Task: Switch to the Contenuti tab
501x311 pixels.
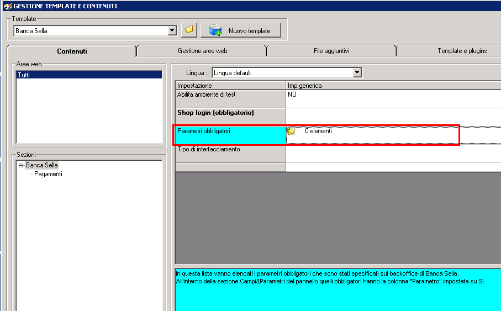Action: coord(72,51)
